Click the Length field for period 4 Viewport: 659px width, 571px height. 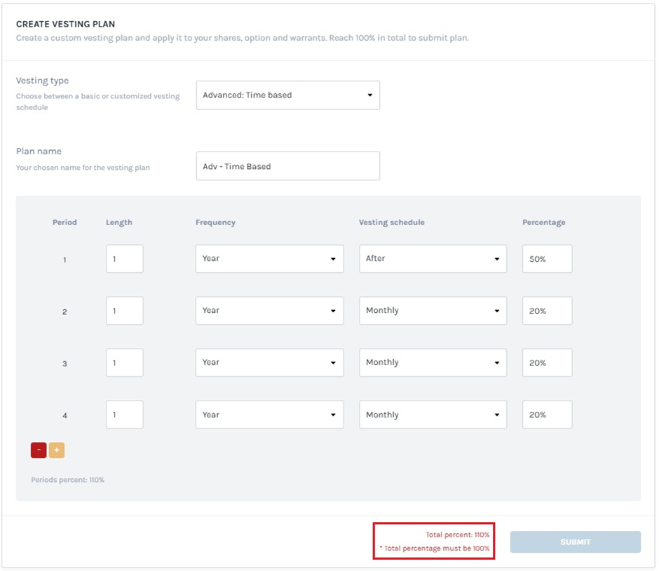(x=125, y=415)
